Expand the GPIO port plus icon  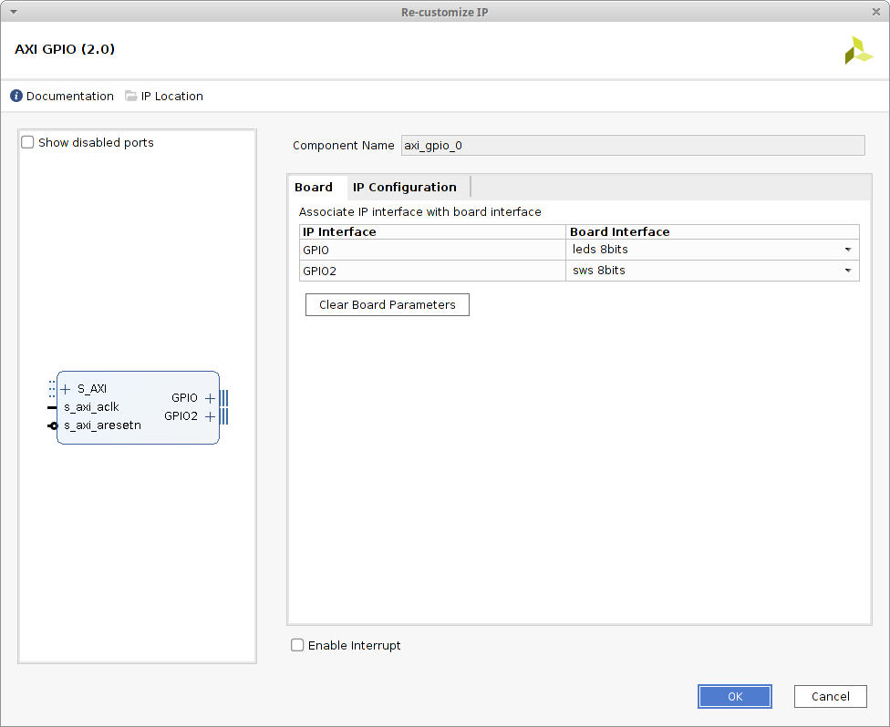coord(210,398)
